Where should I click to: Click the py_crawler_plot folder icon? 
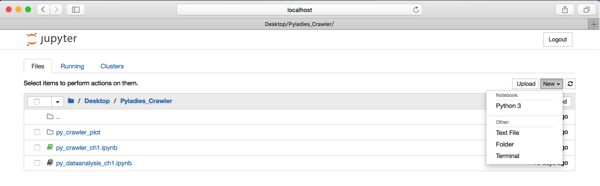[50, 132]
